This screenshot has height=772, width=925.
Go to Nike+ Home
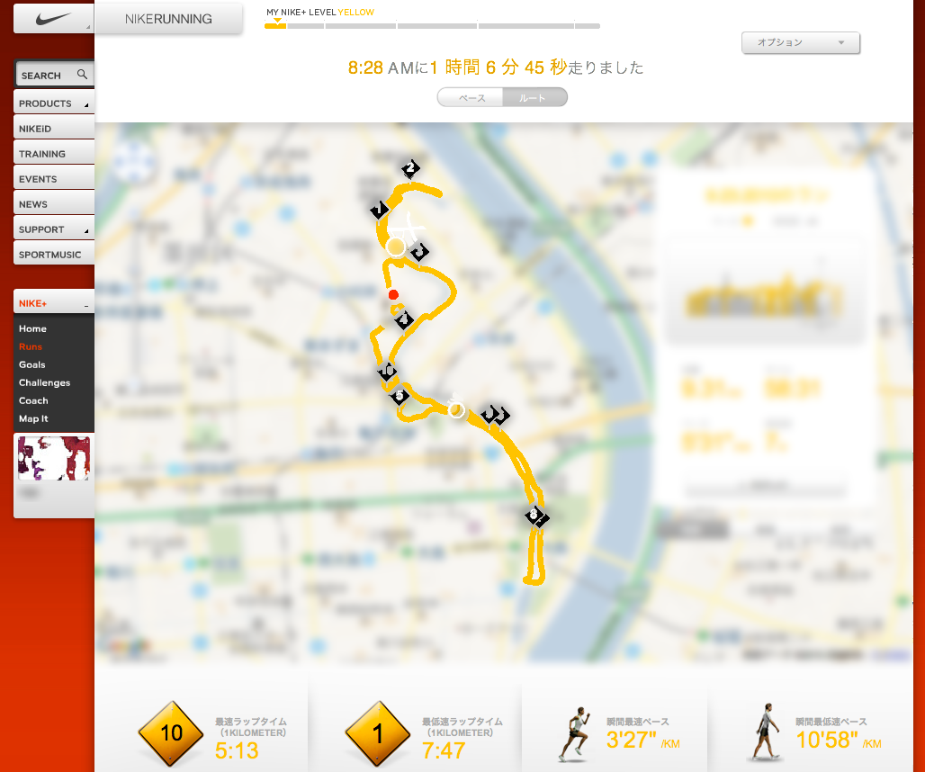(x=32, y=328)
